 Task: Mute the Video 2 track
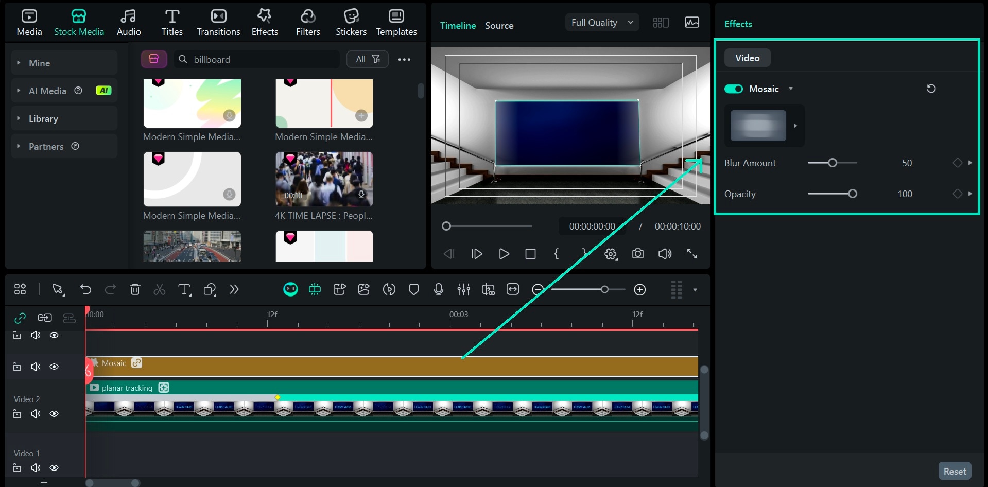(36, 414)
